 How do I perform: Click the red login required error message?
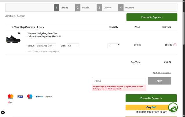tap(119, 88)
